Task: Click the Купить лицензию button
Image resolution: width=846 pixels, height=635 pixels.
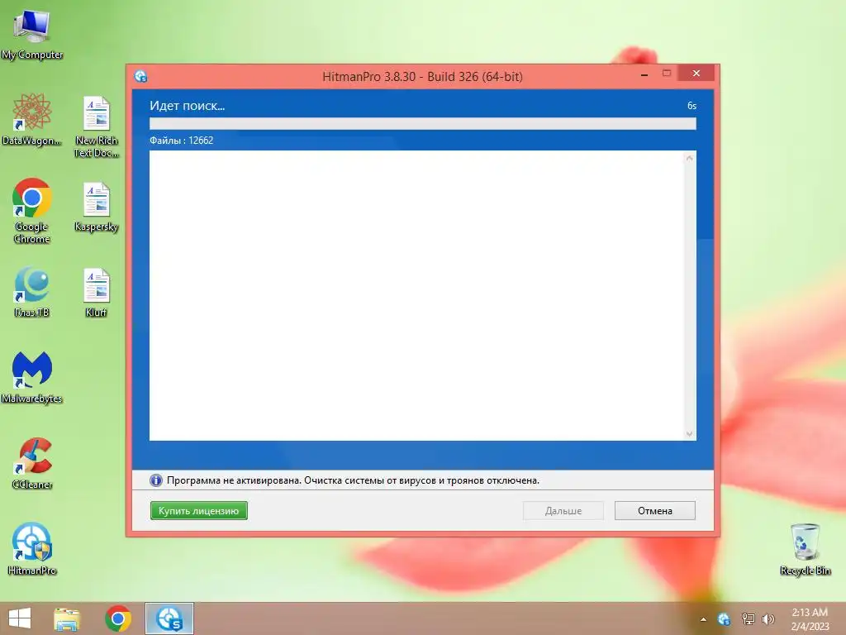Action: 198,511
